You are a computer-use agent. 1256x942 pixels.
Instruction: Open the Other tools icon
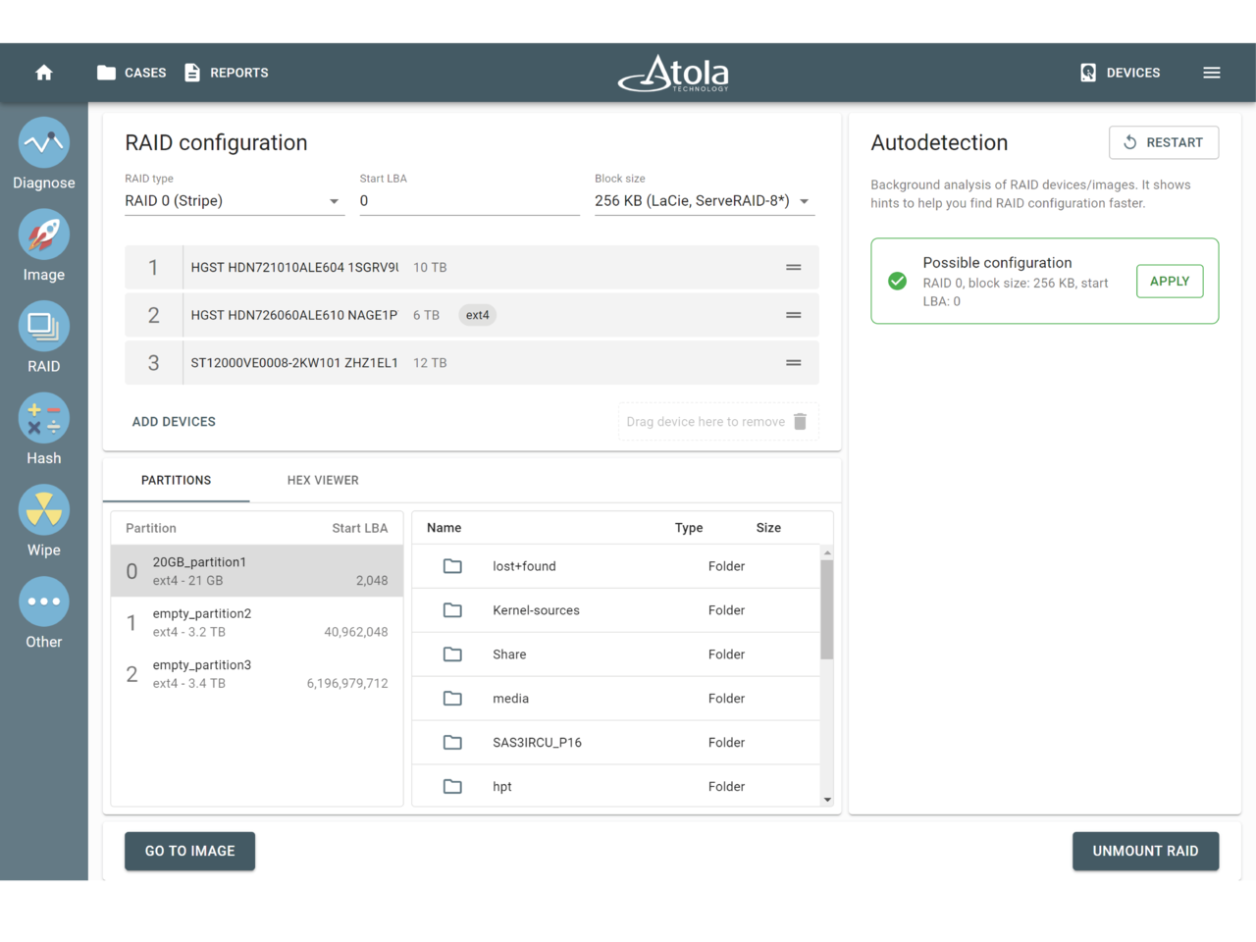click(x=44, y=602)
